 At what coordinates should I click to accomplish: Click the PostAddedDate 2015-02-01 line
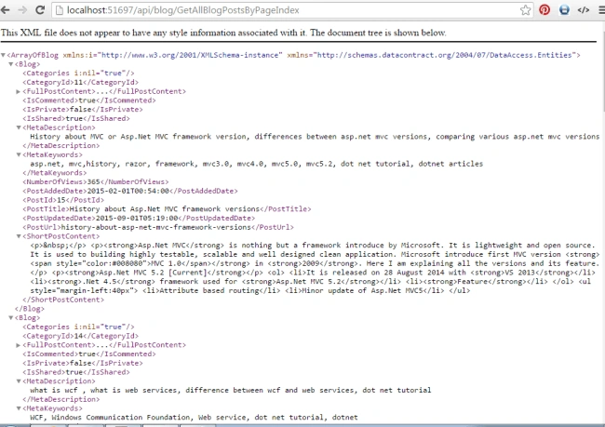pos(130,191)
